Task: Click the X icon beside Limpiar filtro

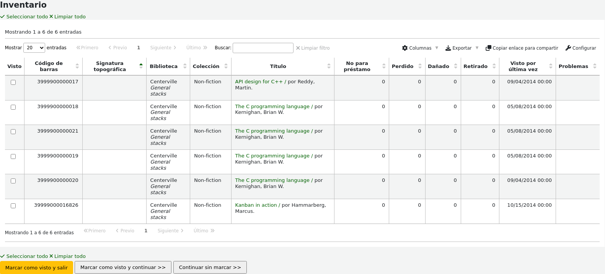Action: 298,48
